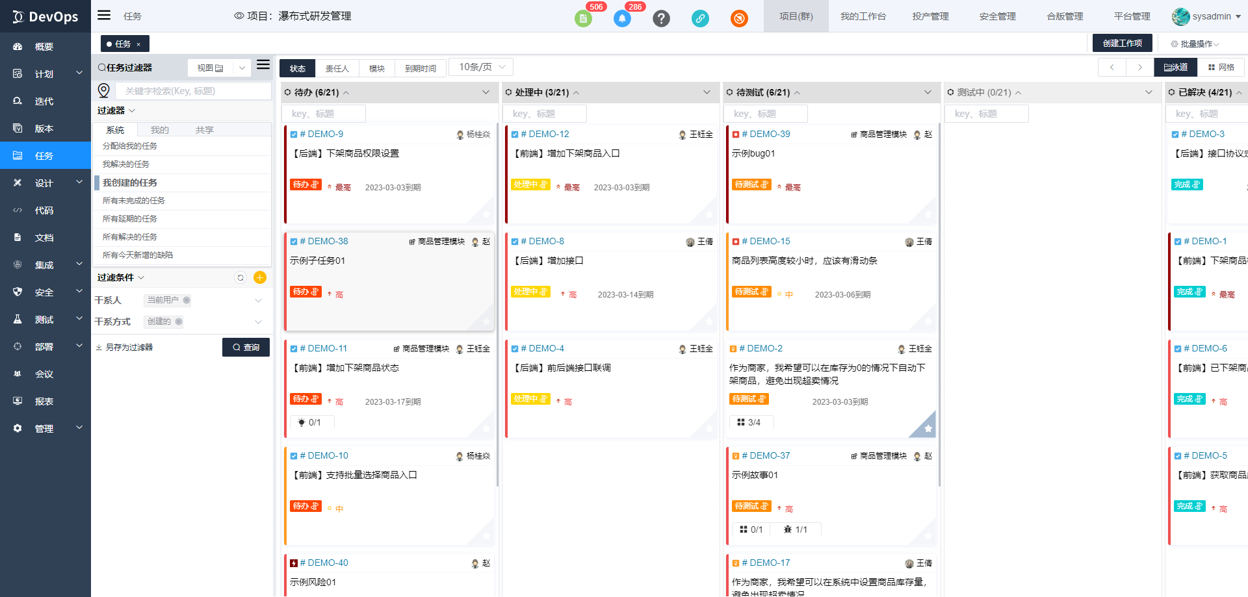Click the yellow add filter condition icon

[260, 277]
